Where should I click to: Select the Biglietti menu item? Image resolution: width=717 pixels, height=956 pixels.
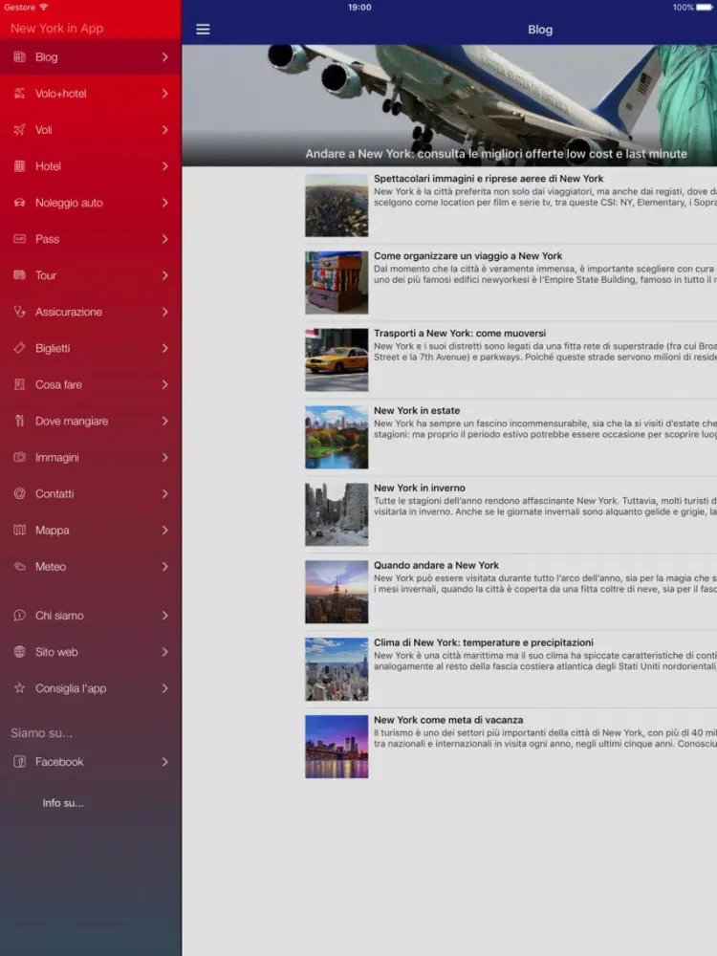[x=90, y=348]
